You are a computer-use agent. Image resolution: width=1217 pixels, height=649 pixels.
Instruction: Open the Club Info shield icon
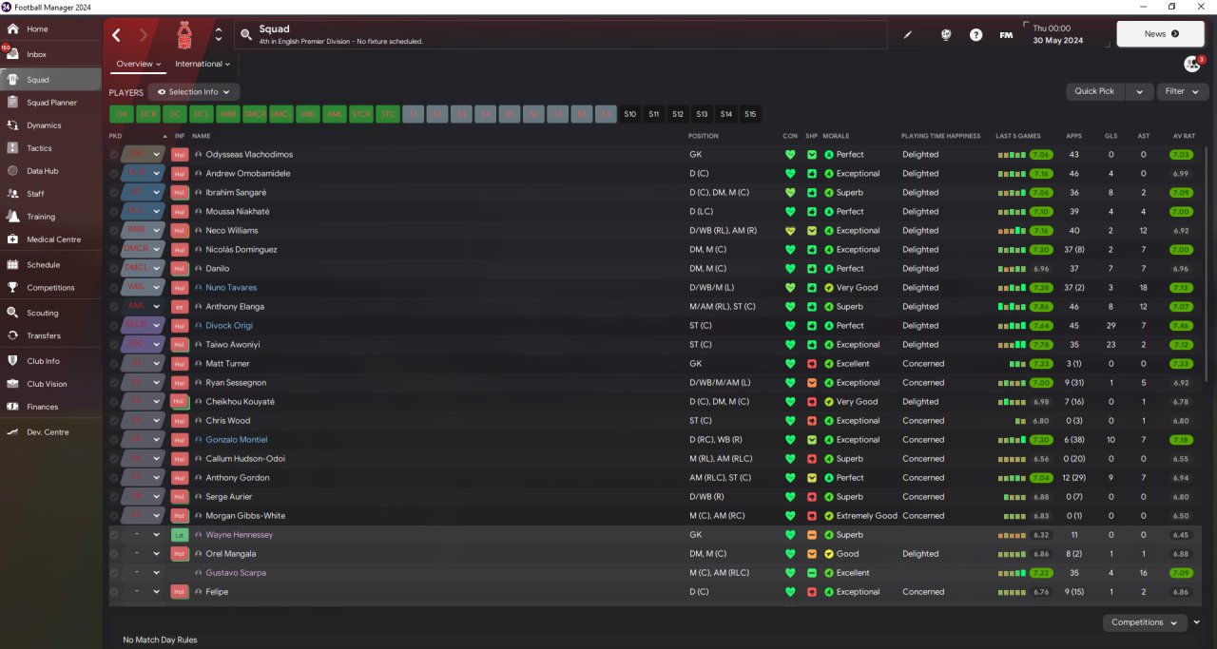pos(12,361)
